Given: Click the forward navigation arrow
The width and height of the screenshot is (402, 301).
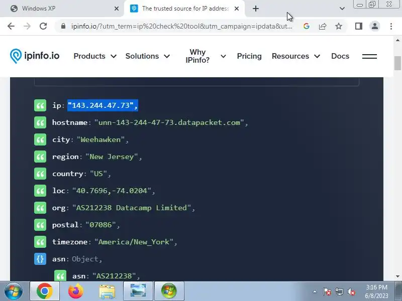Looking at the screenshot, I should 27,26.
